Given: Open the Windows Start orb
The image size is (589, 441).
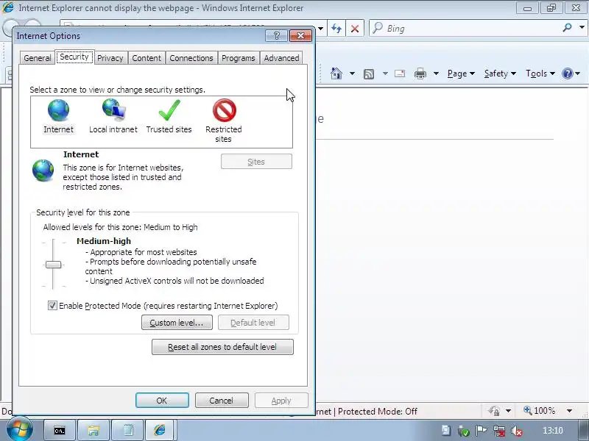Looking at the screenshot, I should pyautogui.click(x=19, y=429).
